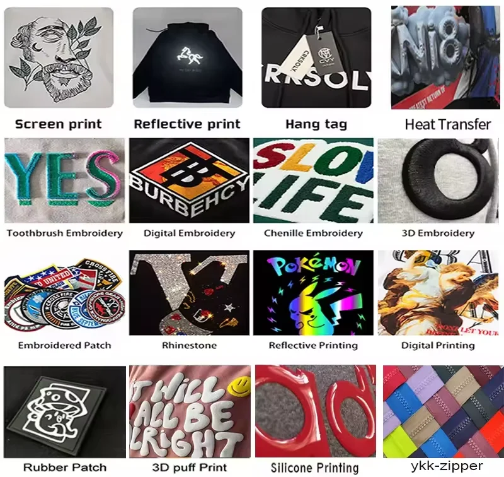Viewport: 504px width, 477px height.
Task: Click the Heat Transfer caption text
Action: click(x=448, y=124)
